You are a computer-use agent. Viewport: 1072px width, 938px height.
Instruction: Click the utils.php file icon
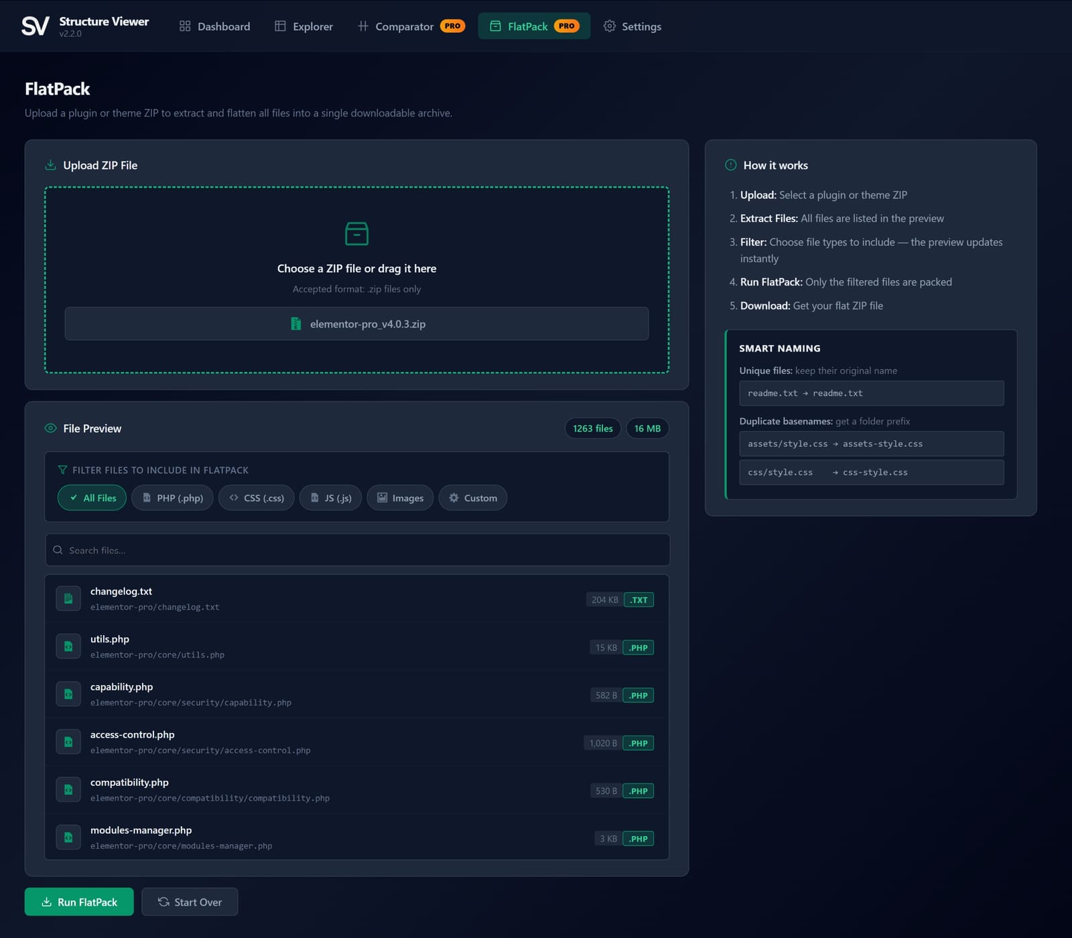click(68, 647)
